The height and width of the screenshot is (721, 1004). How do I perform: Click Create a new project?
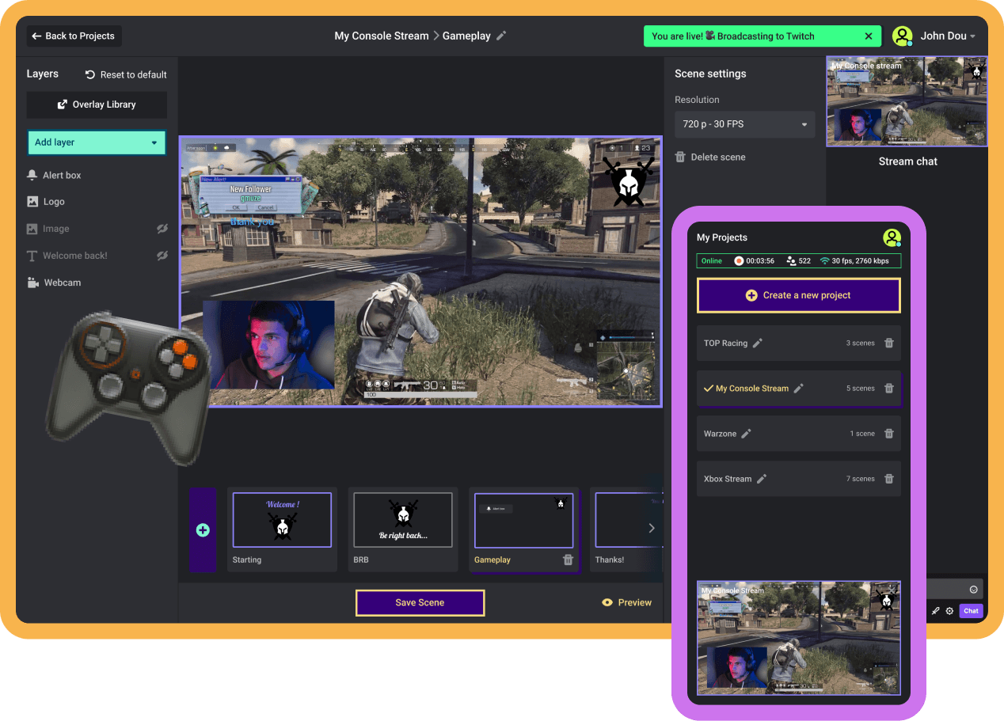coord(799,295)
